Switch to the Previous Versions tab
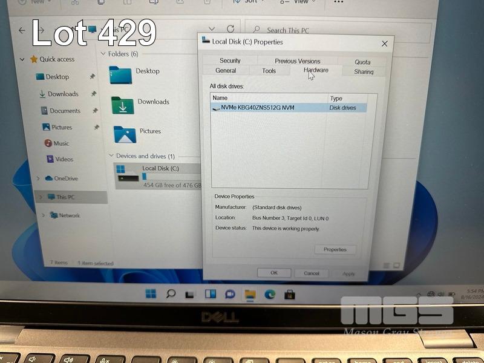The width and height of the screenshot is (484, 363). point(297,61)
